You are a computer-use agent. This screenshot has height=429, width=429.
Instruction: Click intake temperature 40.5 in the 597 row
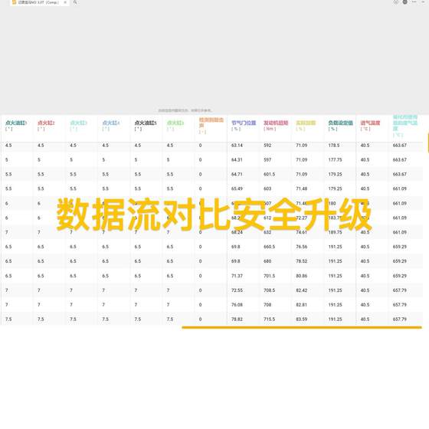[365, 160]
